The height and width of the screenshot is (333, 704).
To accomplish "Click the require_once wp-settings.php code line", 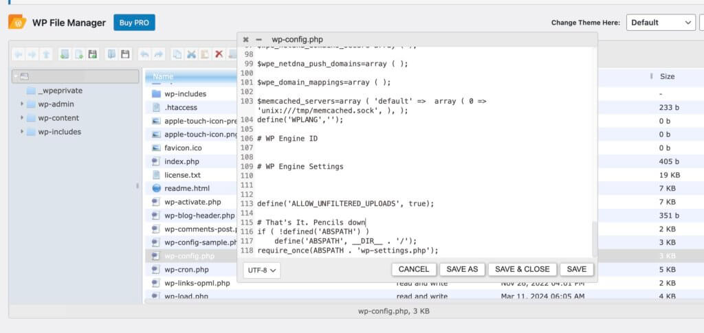I will (347, 251).
